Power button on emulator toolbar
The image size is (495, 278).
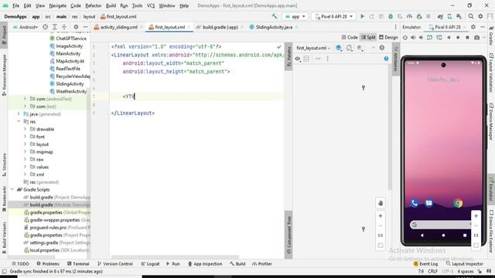(405, 38)
